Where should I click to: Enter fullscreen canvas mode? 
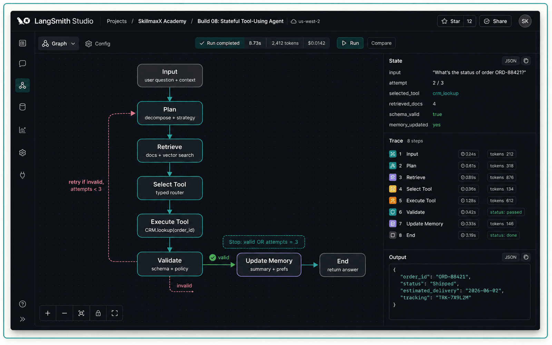point(115,313)
